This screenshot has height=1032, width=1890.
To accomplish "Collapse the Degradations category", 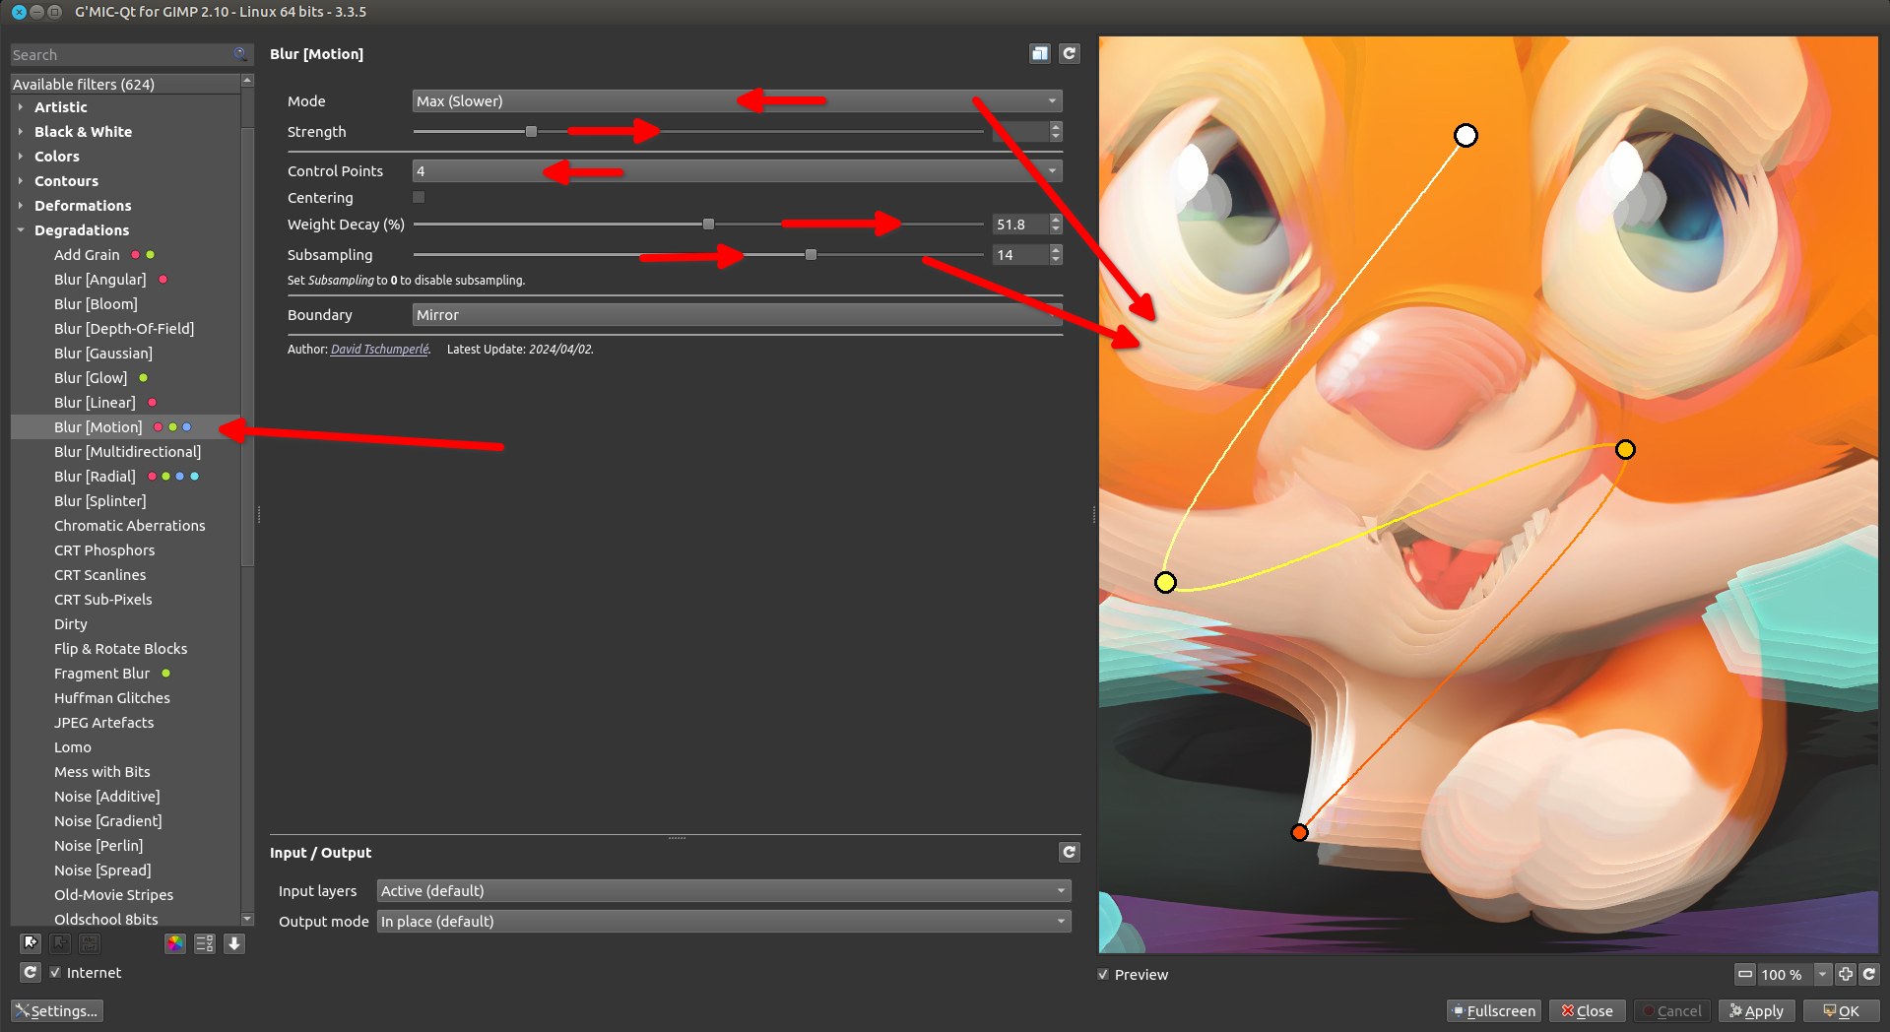I will pos(20,229).
